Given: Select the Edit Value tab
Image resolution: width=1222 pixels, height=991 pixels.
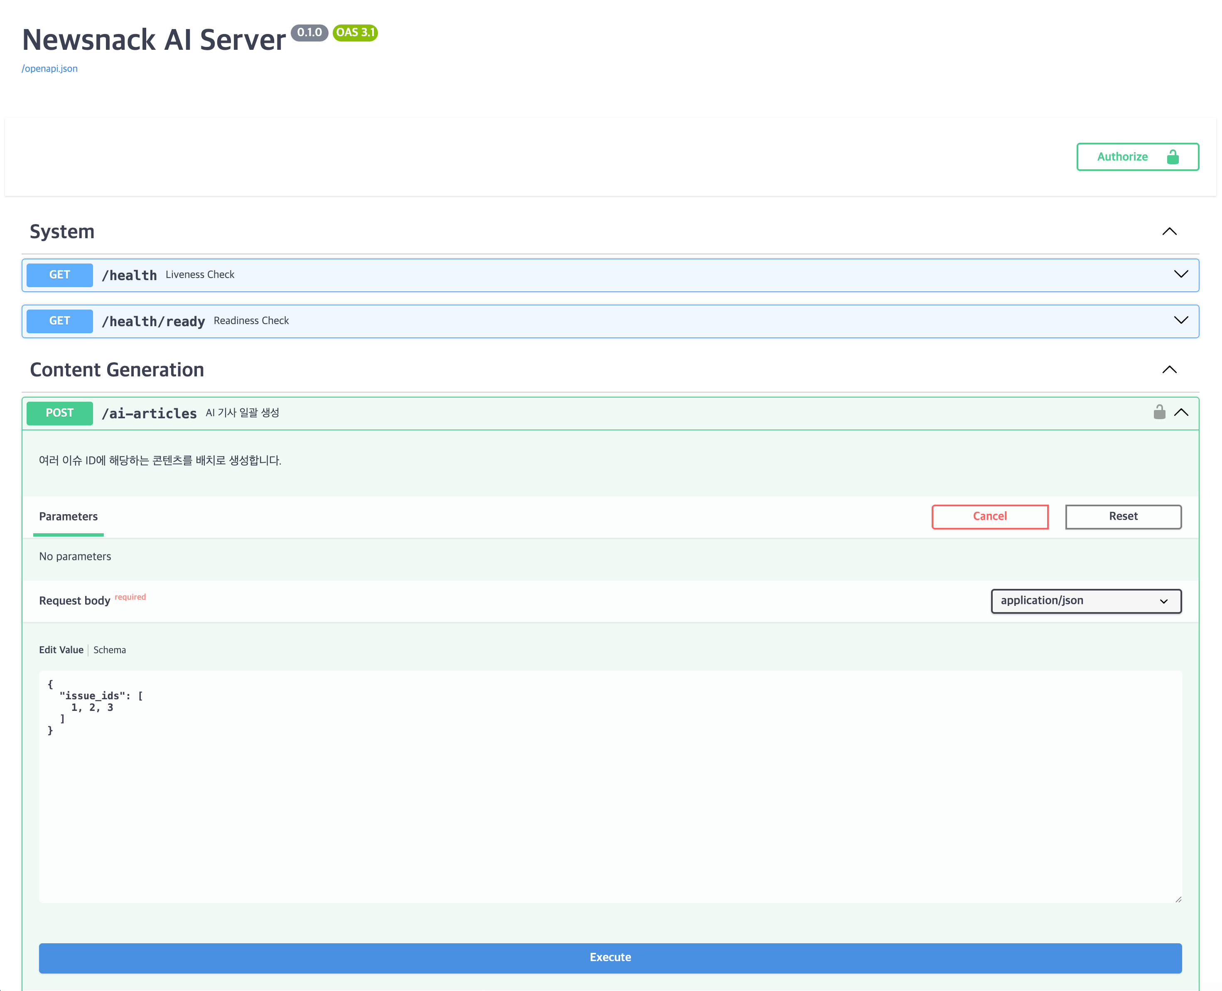Looking at the screenshot, I should [x=61, y=650].
